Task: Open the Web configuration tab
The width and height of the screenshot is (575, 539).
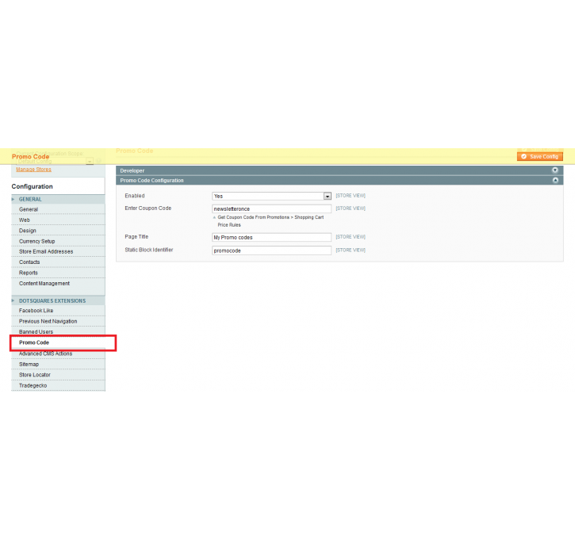Action: tap(59, 220)
